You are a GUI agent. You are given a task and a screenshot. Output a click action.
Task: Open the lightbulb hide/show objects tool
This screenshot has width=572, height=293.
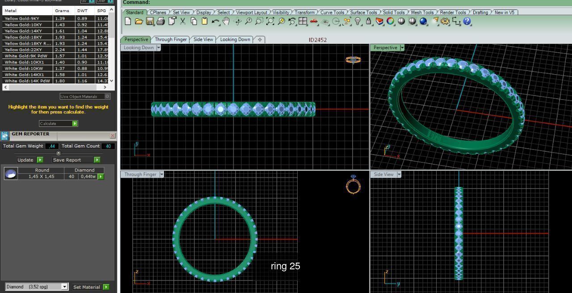357,21
